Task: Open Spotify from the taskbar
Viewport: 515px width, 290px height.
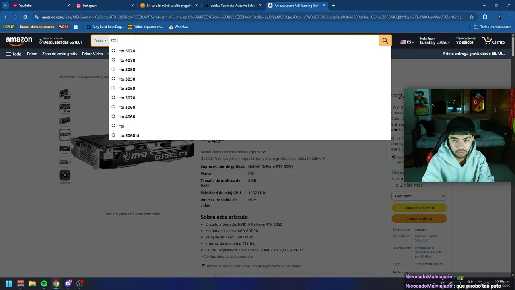Action: [44, 284]
